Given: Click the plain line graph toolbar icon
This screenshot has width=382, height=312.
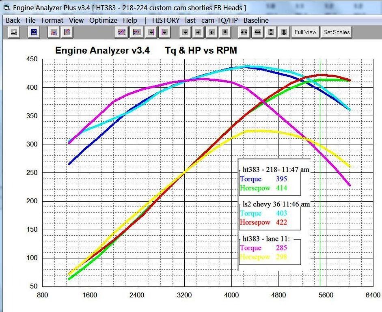Looking at the screenshot, I should tap(137, 32).
